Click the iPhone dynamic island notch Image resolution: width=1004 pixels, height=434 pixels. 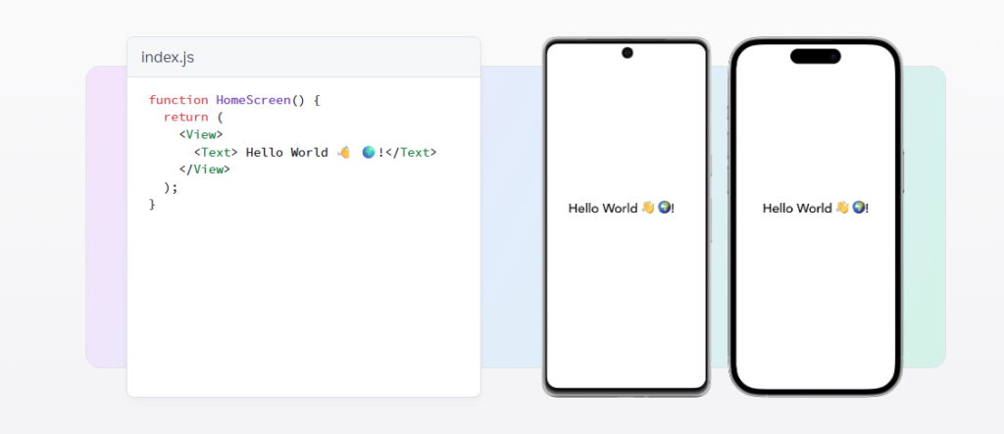(x=815, y=56)
